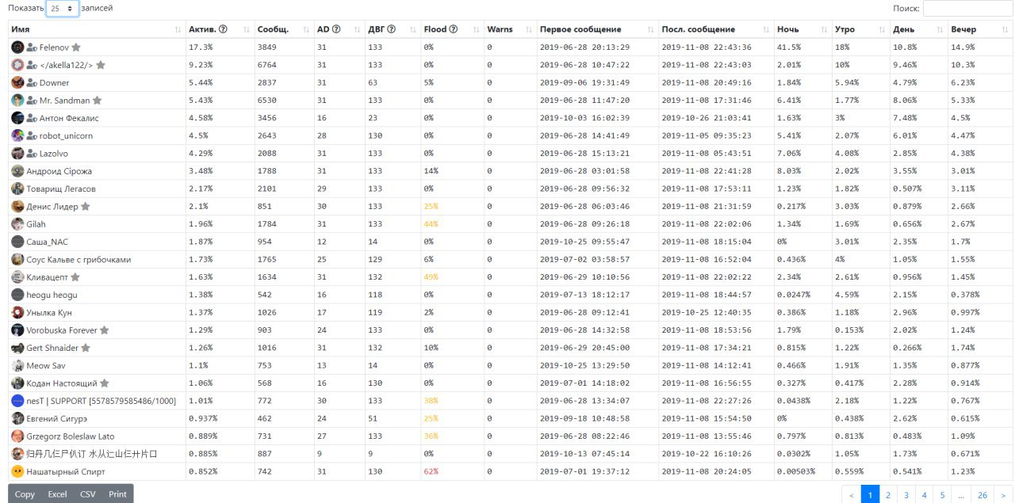Screen dimensions: 1015x503
Task: Click the sort arrows in the Сообщ. column
Action: 304,29
